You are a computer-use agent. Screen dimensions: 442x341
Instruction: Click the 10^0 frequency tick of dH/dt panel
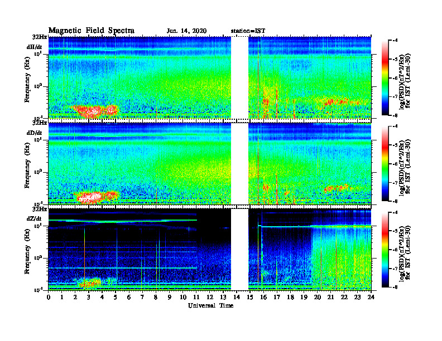pyautogui.click(x=37, y=86)
